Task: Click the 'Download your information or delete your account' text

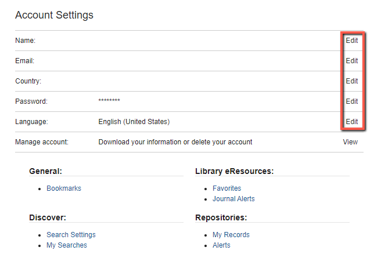Action: [175, 142]
